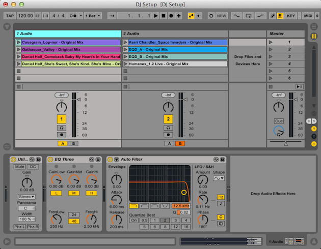Assign track 2 to crossfader A
Screen dimensions: 321x249
point(169,143)
